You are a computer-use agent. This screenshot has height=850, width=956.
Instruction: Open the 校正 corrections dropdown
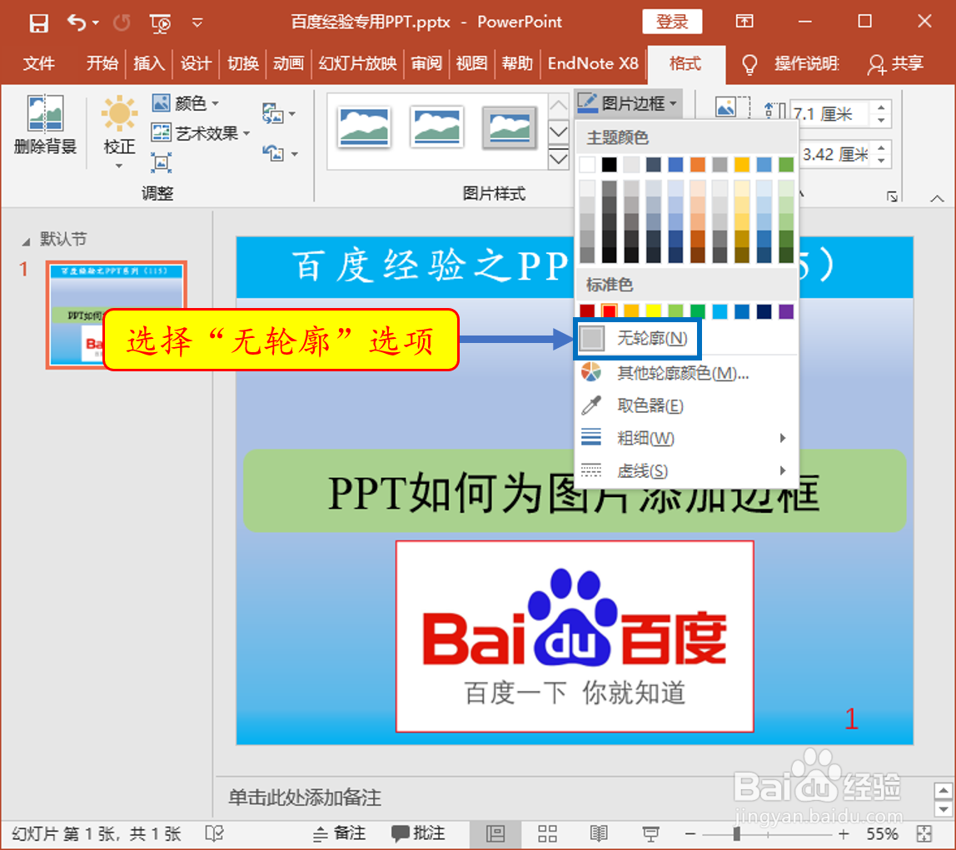point(119,133)
